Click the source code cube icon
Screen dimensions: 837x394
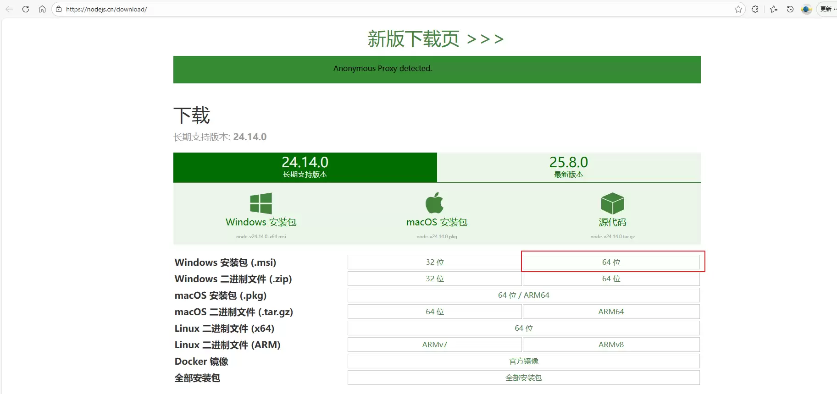coord(612,203)
